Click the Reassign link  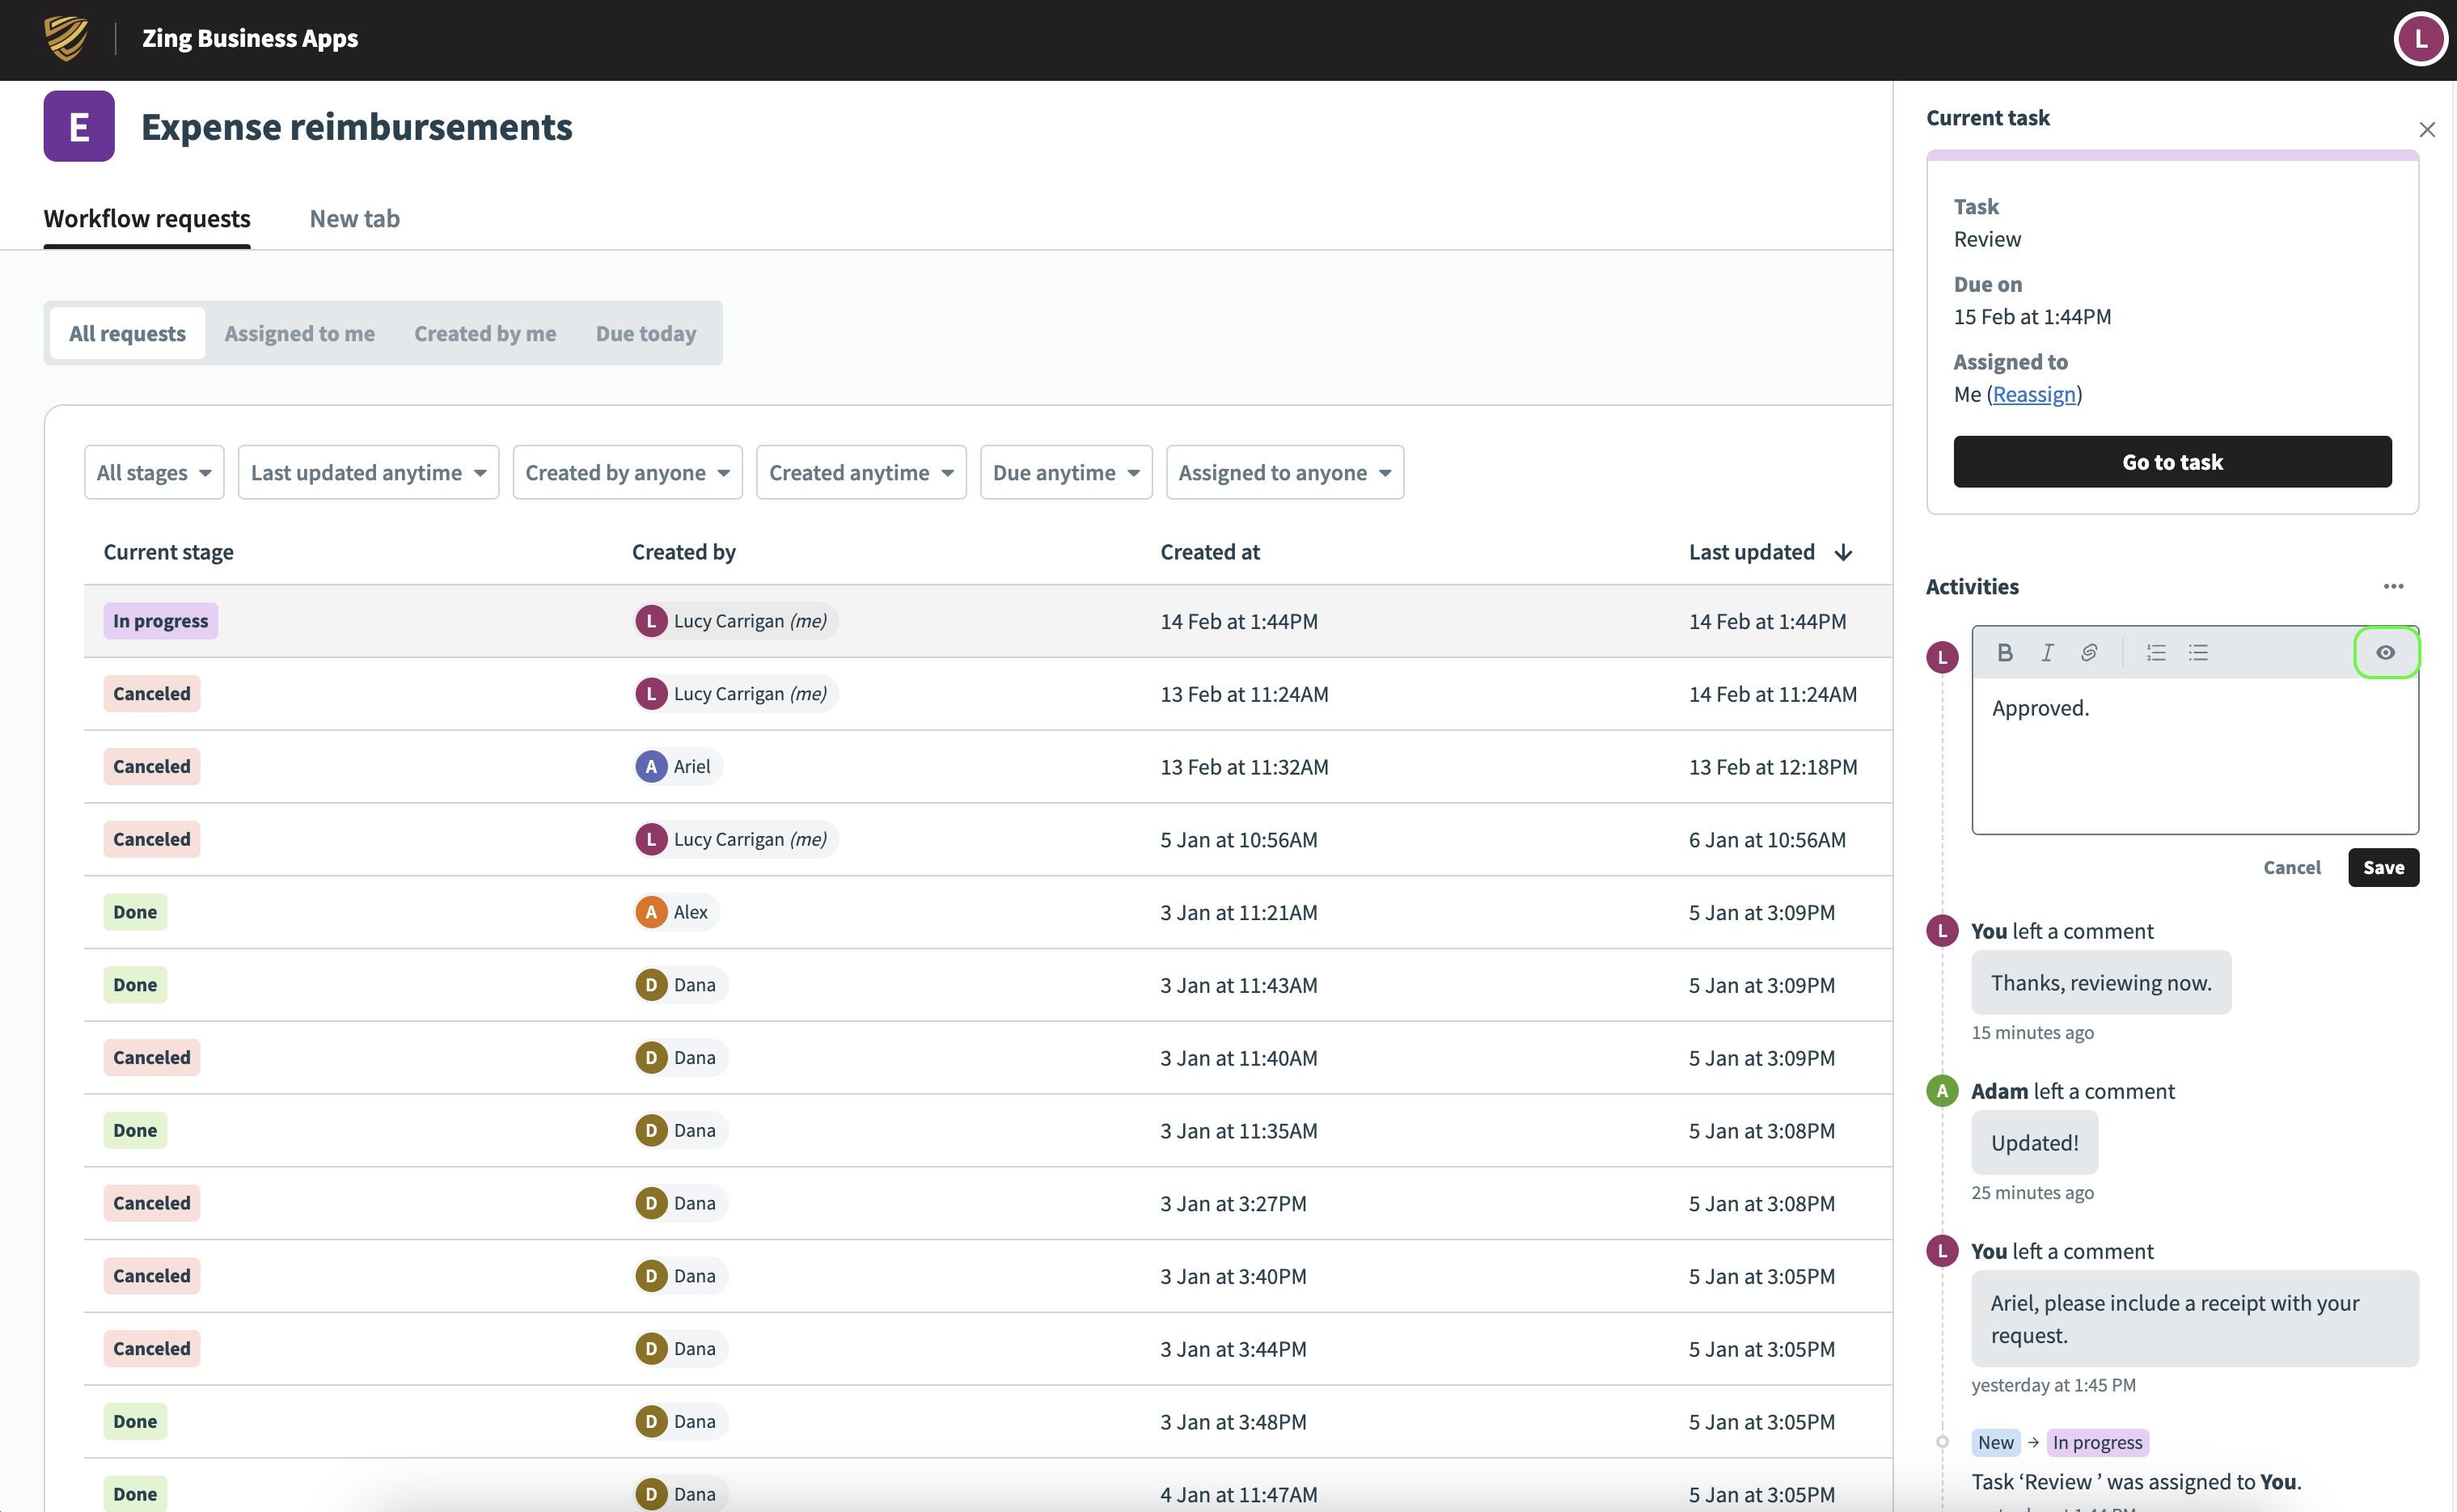click(2033, 395)
